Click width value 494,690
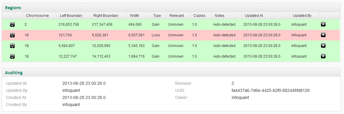Image resolution: width=344 pixels, height=114 pixels. pos(135,24)
